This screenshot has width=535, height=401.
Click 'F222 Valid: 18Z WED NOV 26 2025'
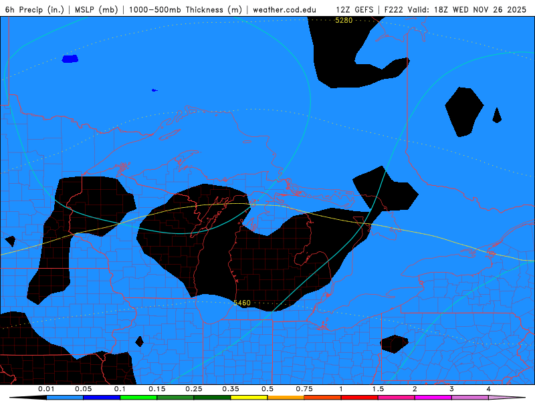coord(455,9)
